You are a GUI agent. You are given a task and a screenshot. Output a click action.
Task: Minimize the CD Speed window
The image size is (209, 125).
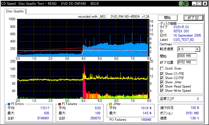(x=194, y=4)
